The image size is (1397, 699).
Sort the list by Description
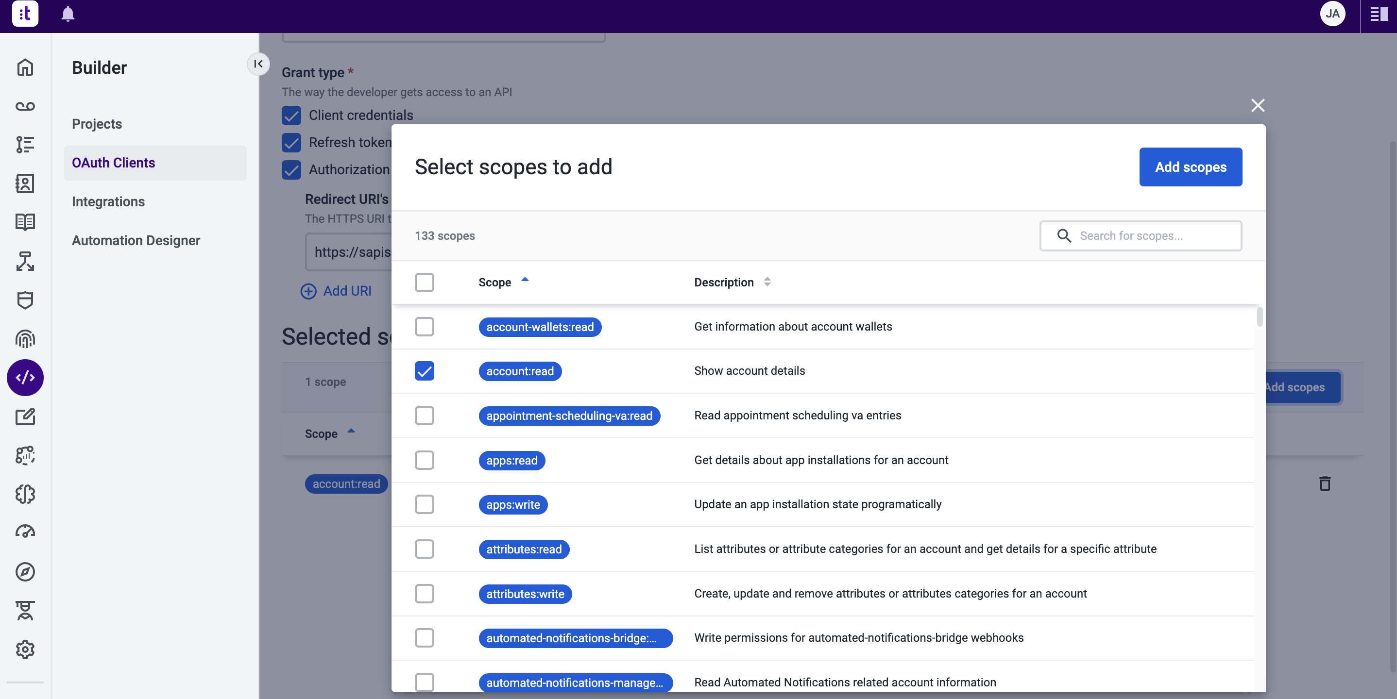pos(767,282)
